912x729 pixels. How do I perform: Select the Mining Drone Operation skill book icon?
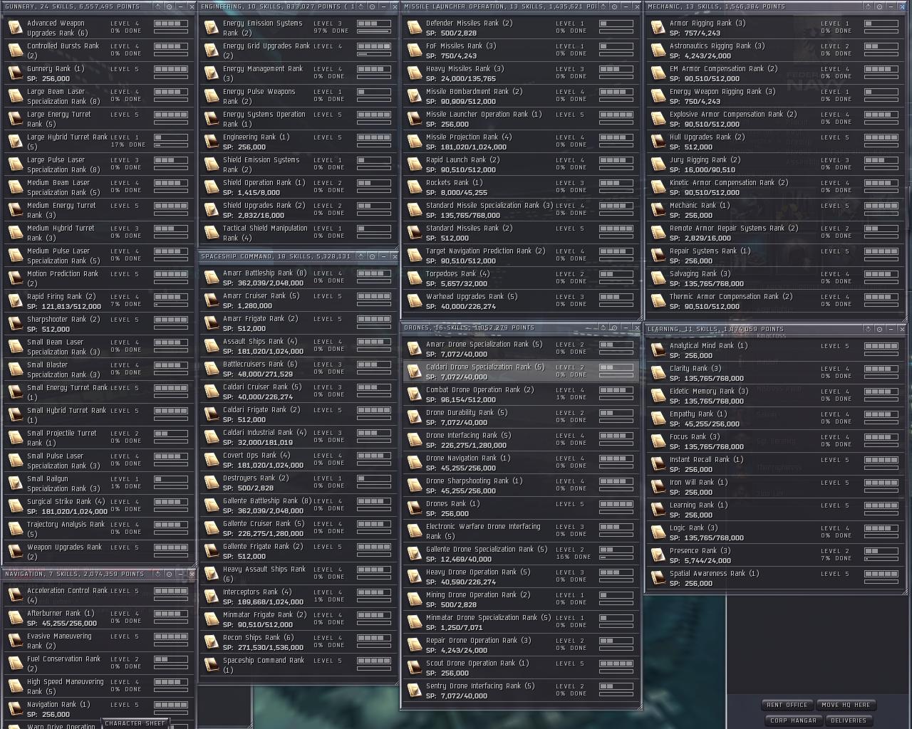[x=414, y=599]
